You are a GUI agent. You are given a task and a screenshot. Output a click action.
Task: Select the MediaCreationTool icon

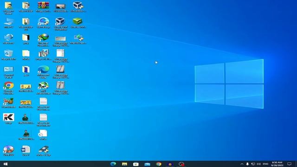[78, 39]
